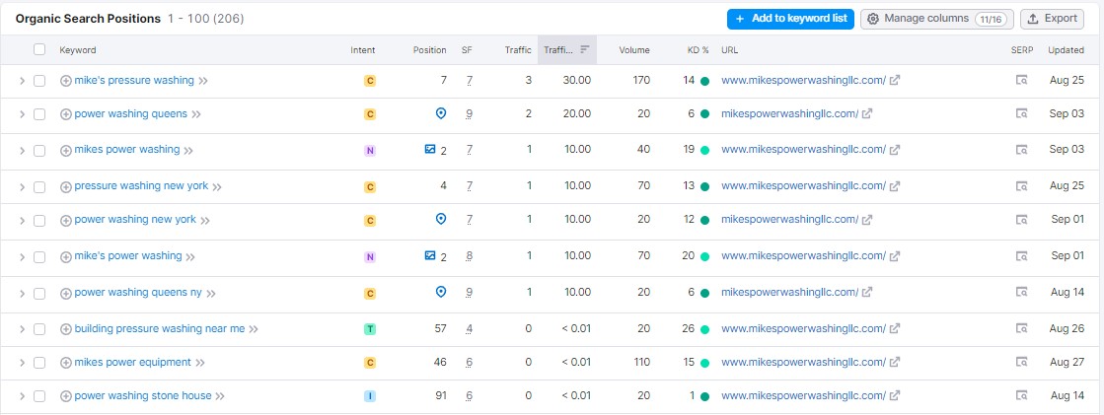Click local pack pin icon for power washing new york

[x=441, y=220]
